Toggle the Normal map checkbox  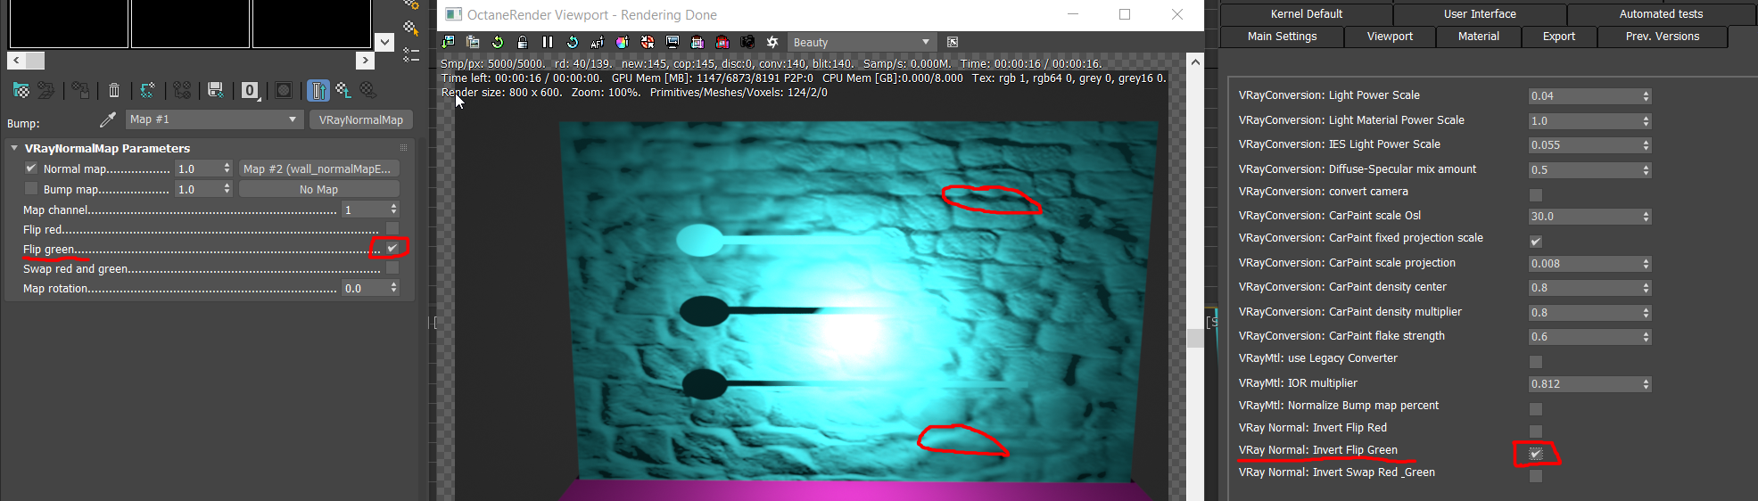tap(31, 168)
